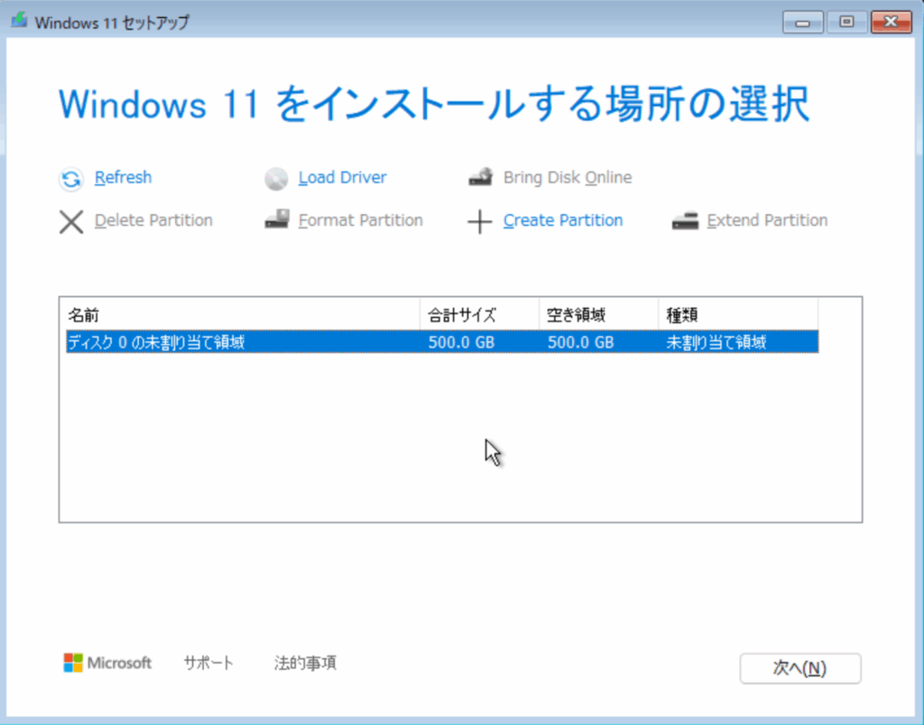Open the Load Driver link
Viewport: 924px width, 725px height.
pos(342,178)
